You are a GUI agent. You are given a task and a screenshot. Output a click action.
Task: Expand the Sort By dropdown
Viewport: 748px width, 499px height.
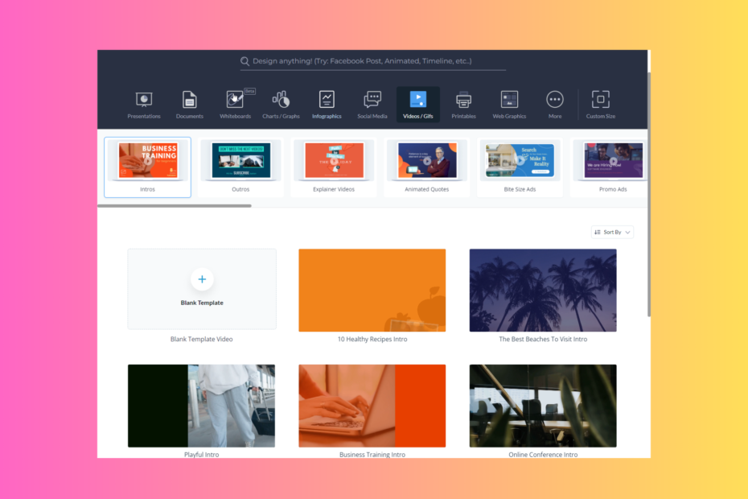tap(612, 232)
